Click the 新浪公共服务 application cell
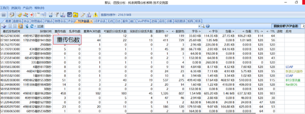Viewport: 305px width, 114px height. pyautogui.click(x=294, y=71)
